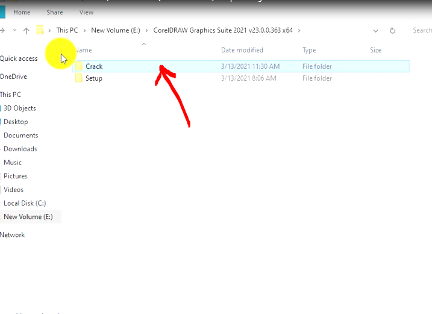Expand chevron after CorelDRAW folder breadcrumb

[x=299, y=31]
